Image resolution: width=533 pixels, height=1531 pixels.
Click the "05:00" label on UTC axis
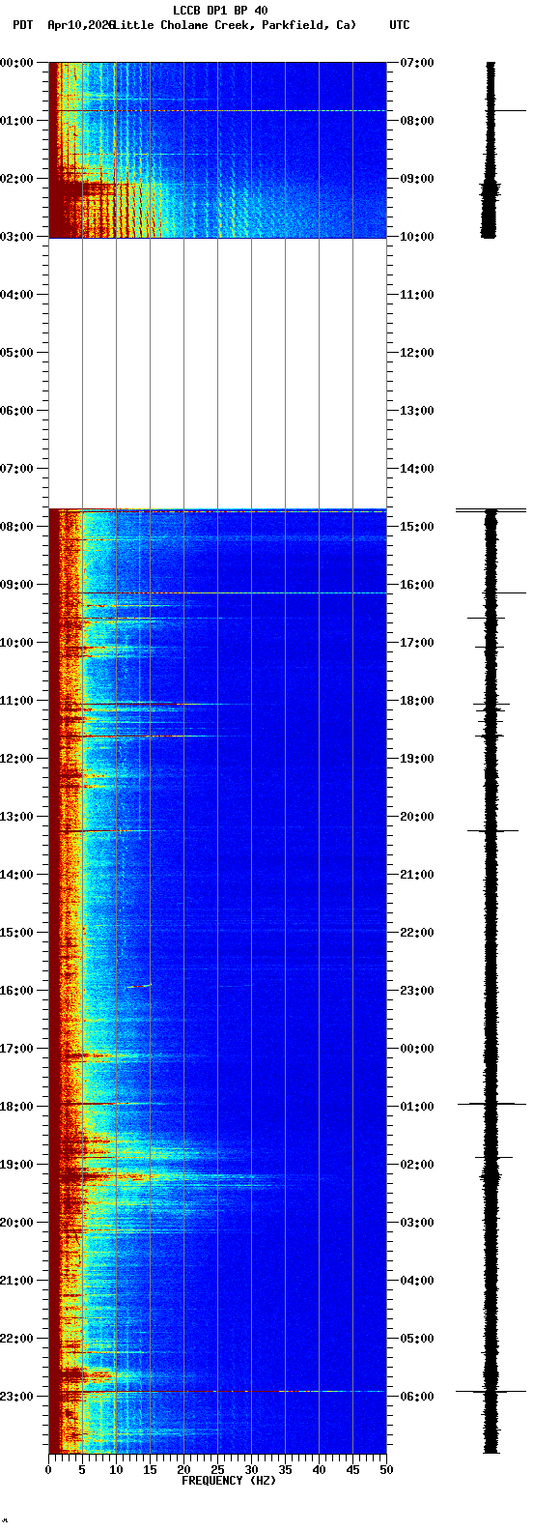tap(417, 1339)
